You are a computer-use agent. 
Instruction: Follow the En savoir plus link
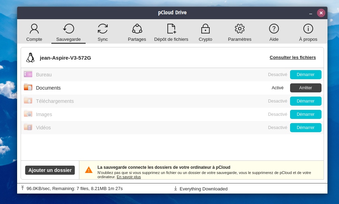129,177
